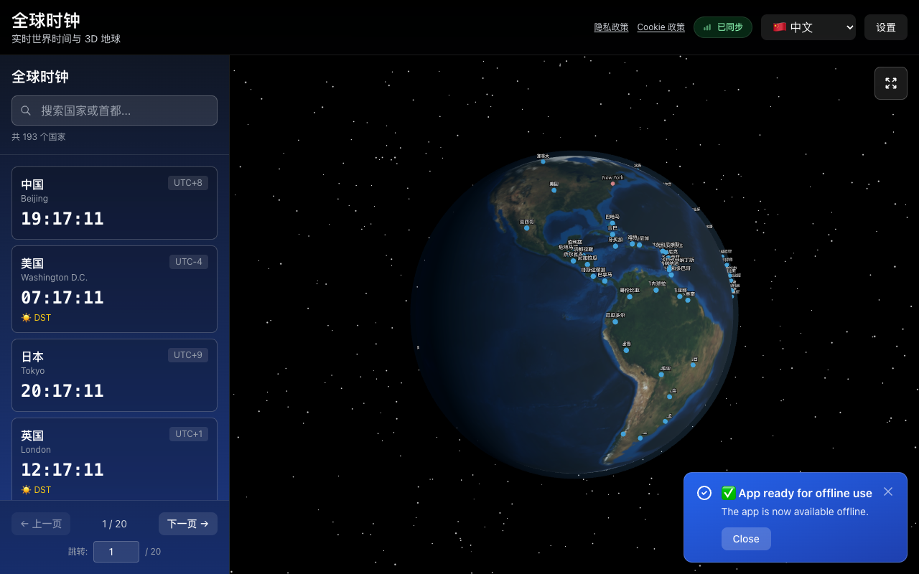Viewport: 919px width, 574px height.
Task: Click the search magnifier icon
Action: [26, 110]
